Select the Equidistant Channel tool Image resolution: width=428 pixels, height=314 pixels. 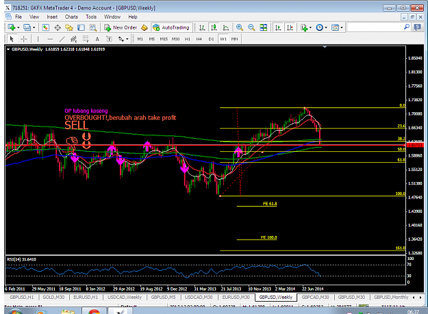click(x=74, y=39)
